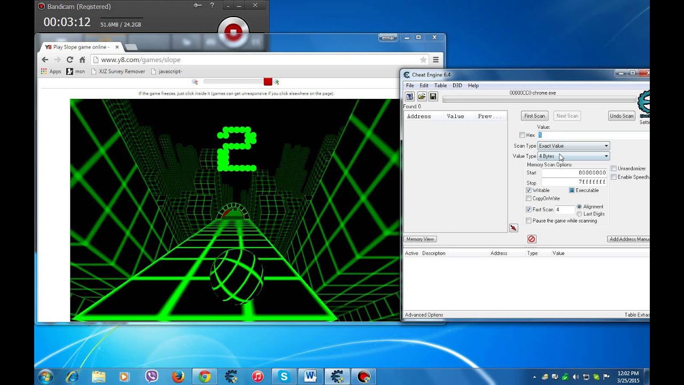Open Cheat Engine gear logo settings

click(x=644, y=103)
